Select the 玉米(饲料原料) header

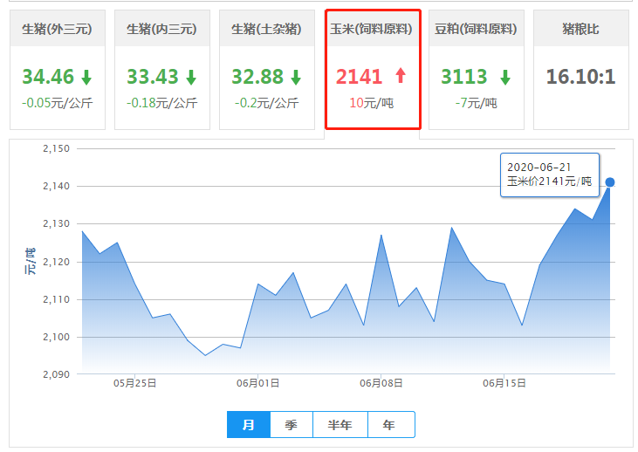372,29
